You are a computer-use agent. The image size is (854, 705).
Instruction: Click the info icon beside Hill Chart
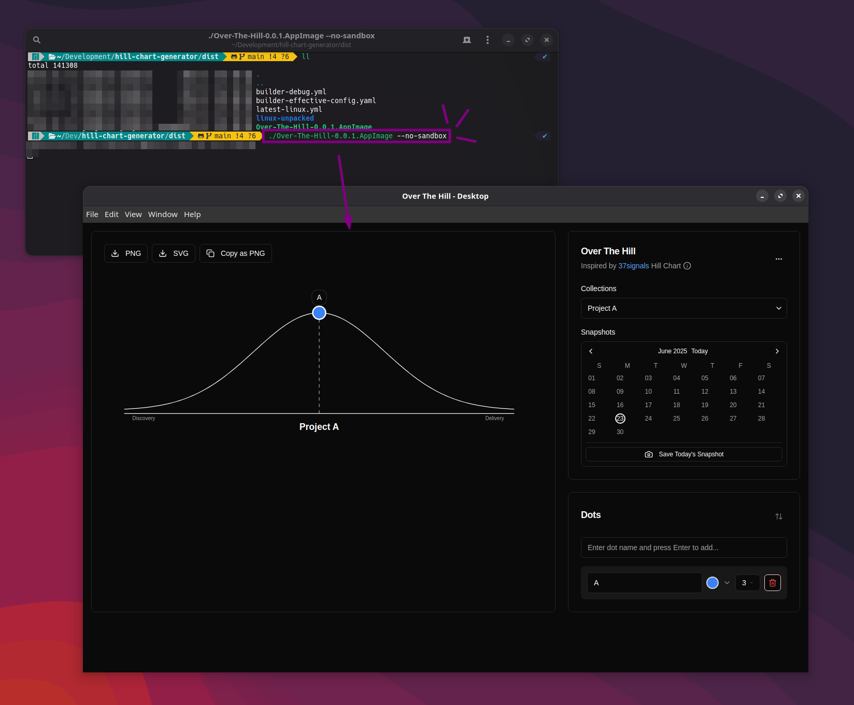click(687, 266)
